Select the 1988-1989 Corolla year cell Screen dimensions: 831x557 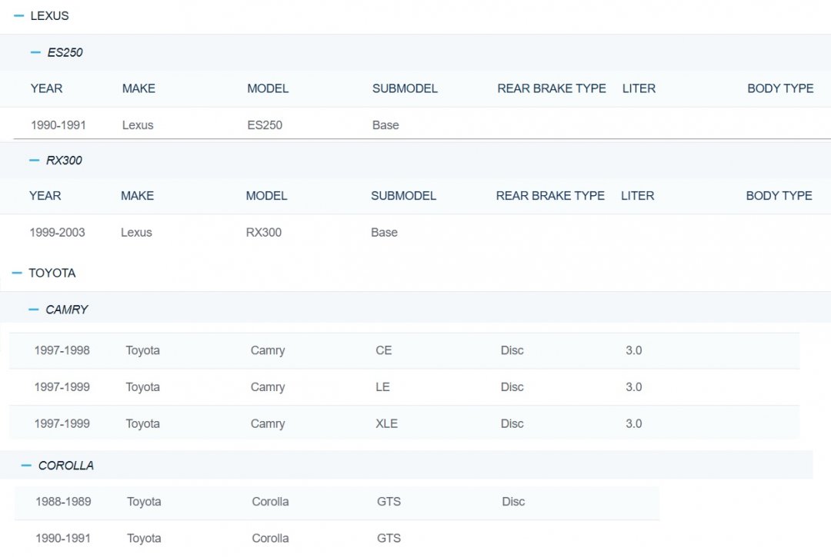[63, 502]
